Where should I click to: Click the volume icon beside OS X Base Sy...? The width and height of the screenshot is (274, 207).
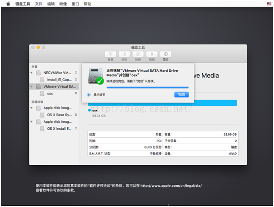click(42, 115)
